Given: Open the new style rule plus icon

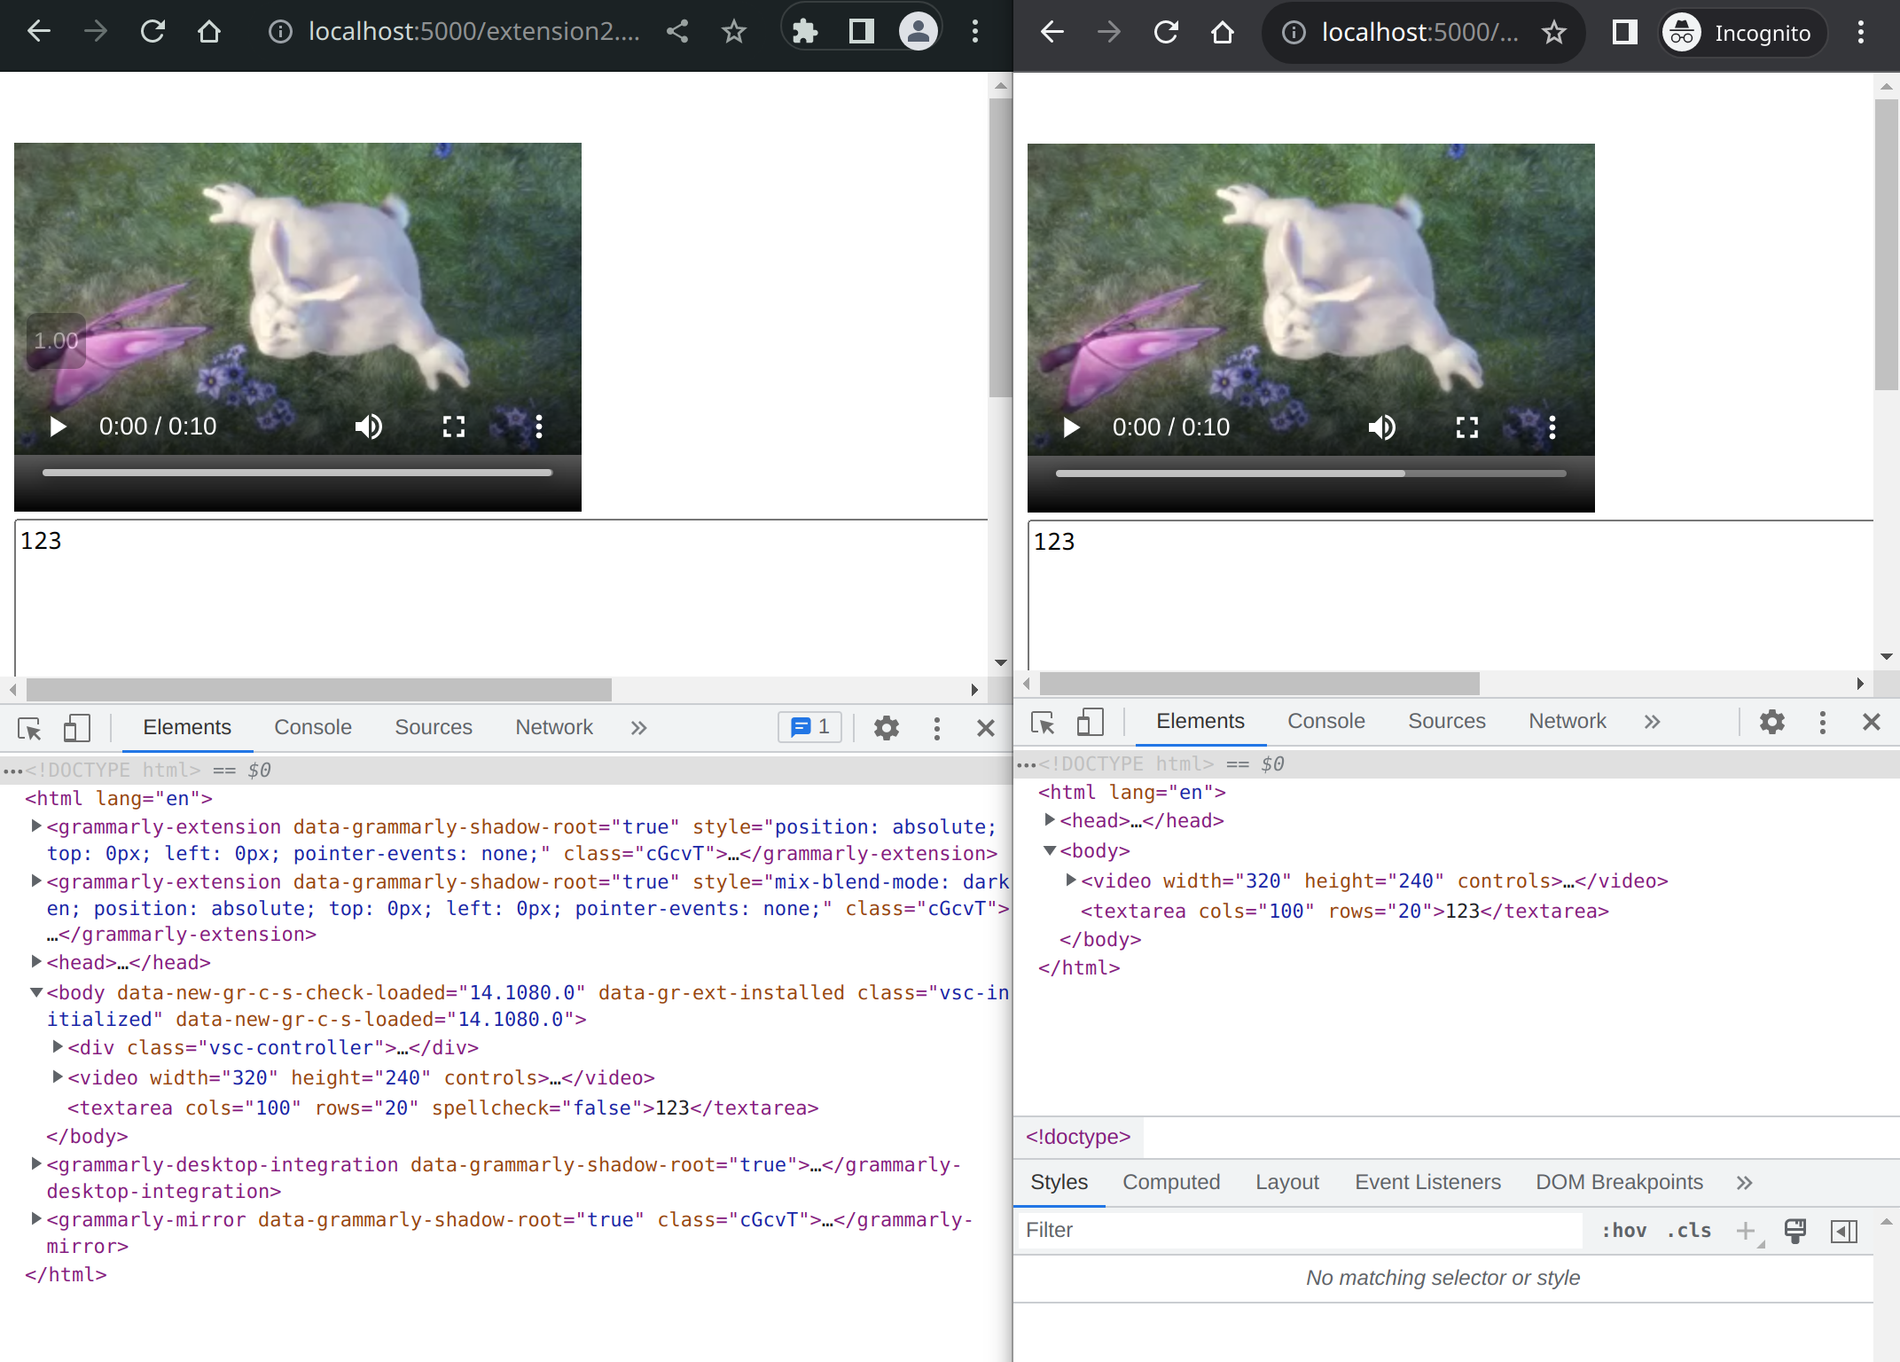Looking at the screenshot, I should [x=1745, y=1231].
